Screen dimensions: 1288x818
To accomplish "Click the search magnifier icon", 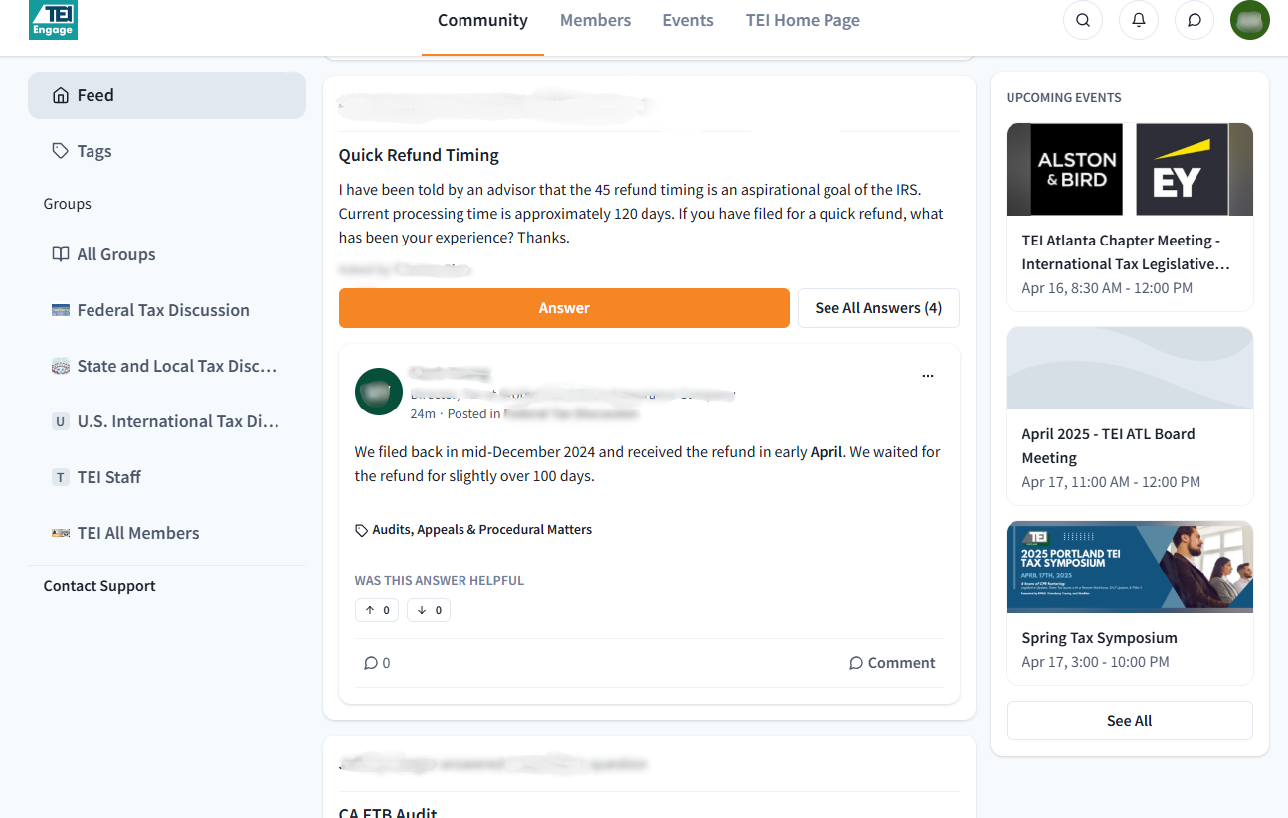I will [1082, 20].
